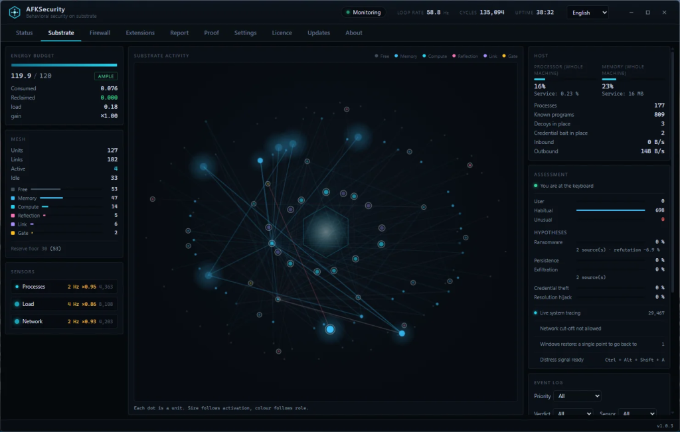Open the Licence tab
The height and width of the screenshot is (432, 680).
point(282,33)
